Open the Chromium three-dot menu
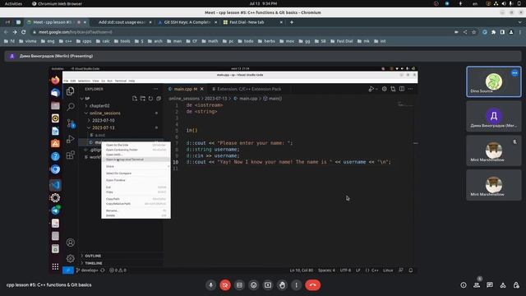Screen dimensions: 526x296 pyautogui.click(x=520, y=32)
